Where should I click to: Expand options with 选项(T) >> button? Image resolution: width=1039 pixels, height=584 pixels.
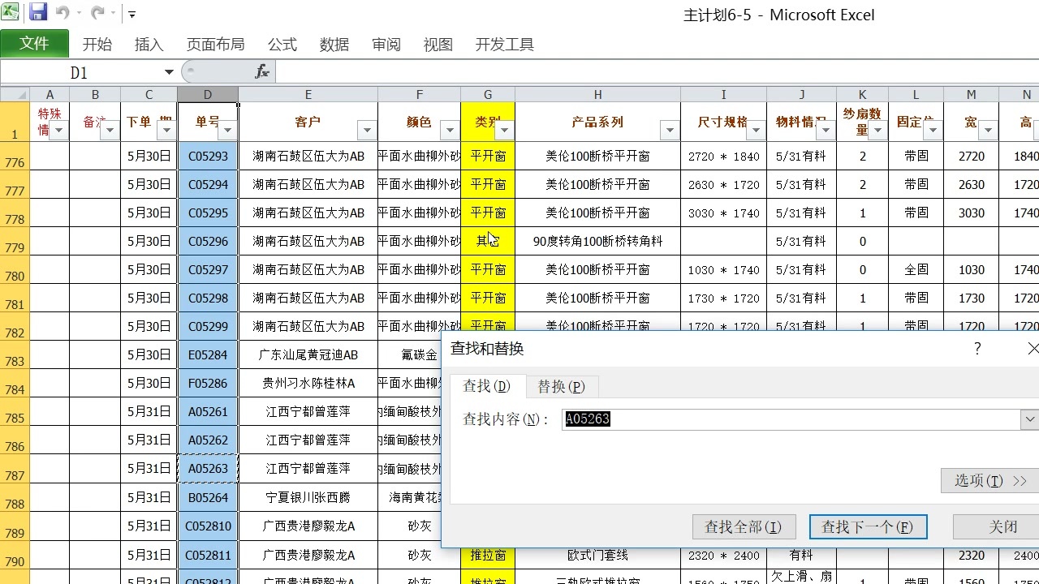[990, 481]
